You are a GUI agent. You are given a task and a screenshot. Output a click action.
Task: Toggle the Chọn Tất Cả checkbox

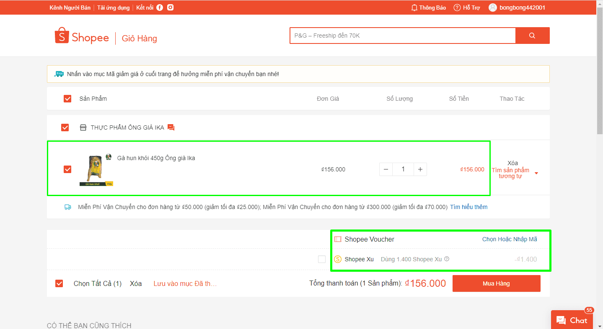click(x=59, y=283)
